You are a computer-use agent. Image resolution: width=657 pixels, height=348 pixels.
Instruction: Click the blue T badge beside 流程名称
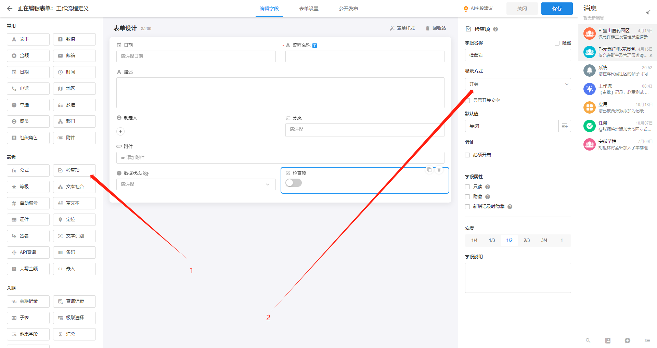(x=315, y=46)
